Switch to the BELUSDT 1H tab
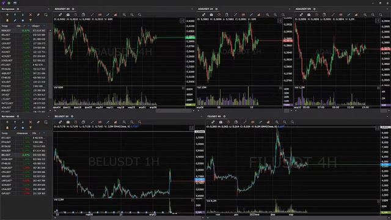391x220 pixels. [x=62, y=116]
